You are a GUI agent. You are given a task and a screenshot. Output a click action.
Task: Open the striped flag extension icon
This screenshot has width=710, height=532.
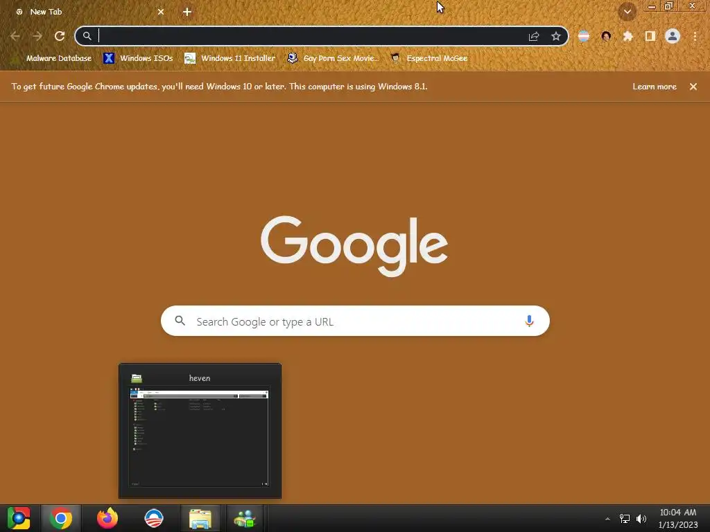(584, 36)
